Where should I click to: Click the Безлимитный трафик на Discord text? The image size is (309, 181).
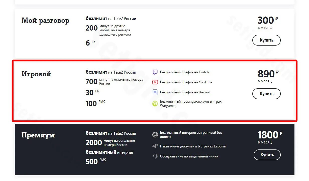185,92
